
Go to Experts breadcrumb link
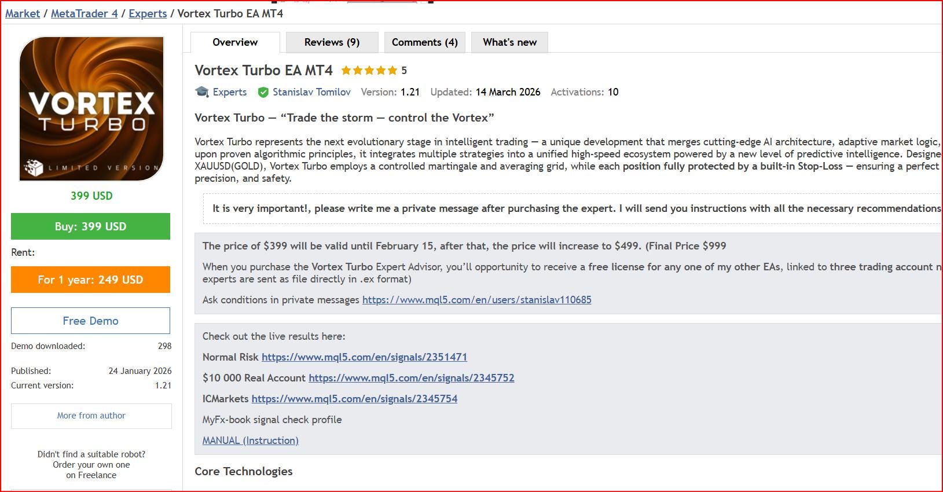click(148, 13)
